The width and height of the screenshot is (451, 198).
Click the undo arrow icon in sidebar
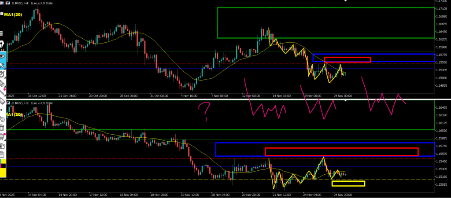coord(2,119)
